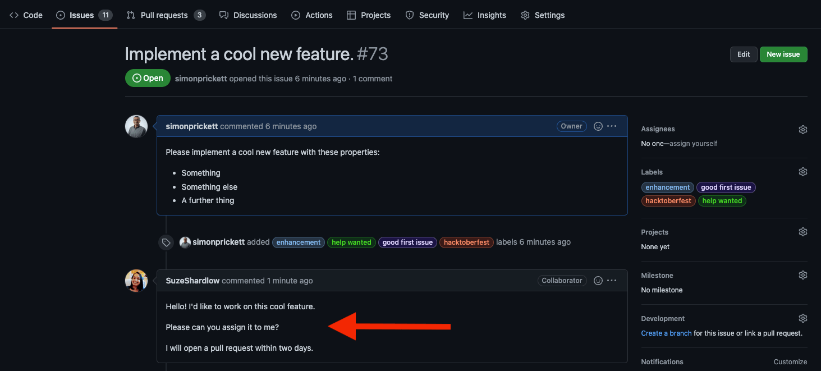Click the Assignees gear icon
Screen dimensions: 821x371
[x=802, y=130]
